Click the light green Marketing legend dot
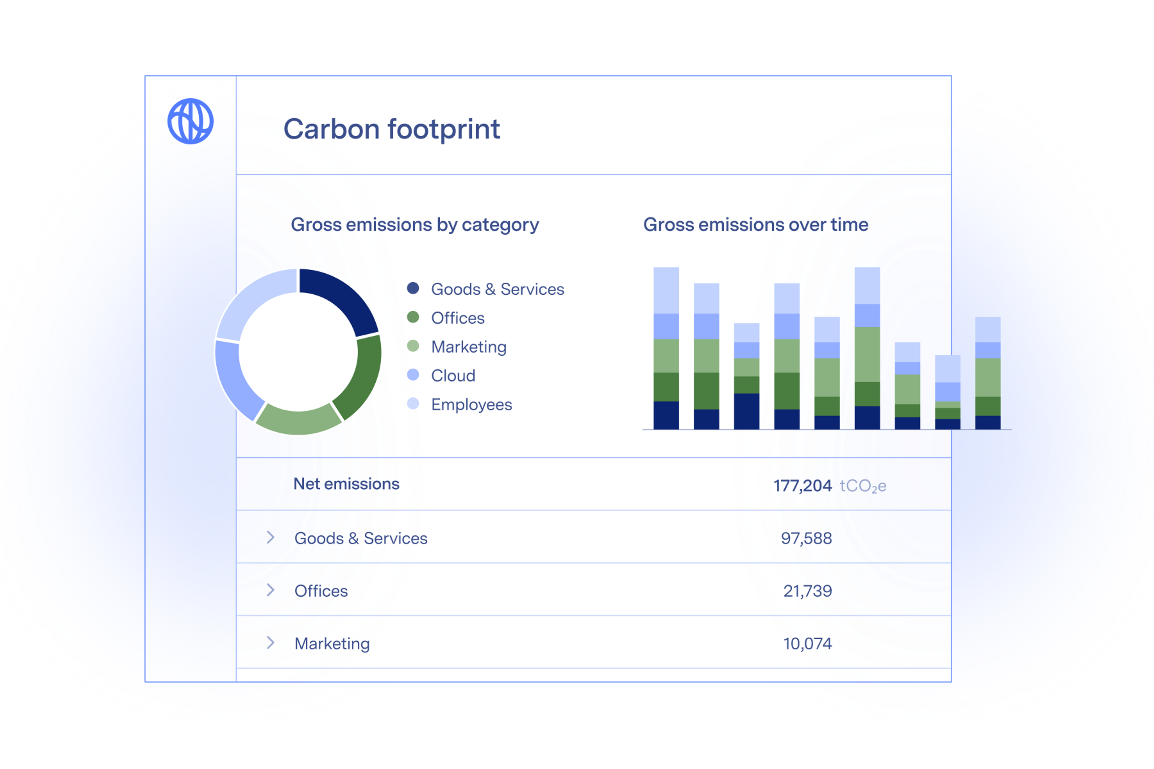Screen dimensions: 1154x769 413,346
